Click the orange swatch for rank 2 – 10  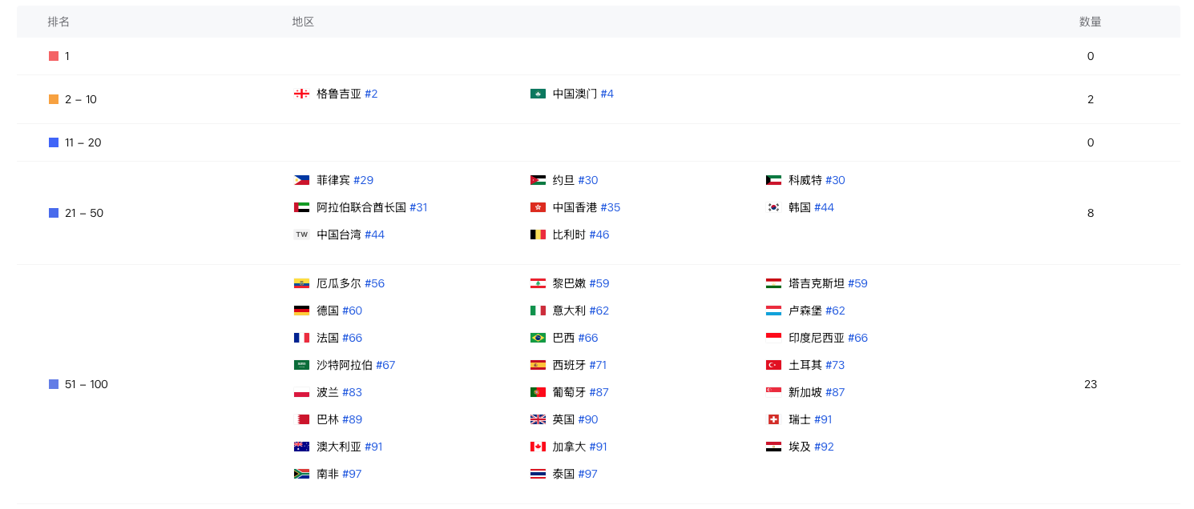(54, 99)
